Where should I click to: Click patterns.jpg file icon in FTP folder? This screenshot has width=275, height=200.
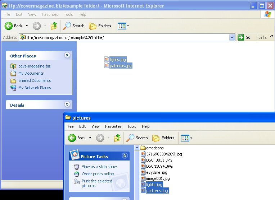[107, 66]
